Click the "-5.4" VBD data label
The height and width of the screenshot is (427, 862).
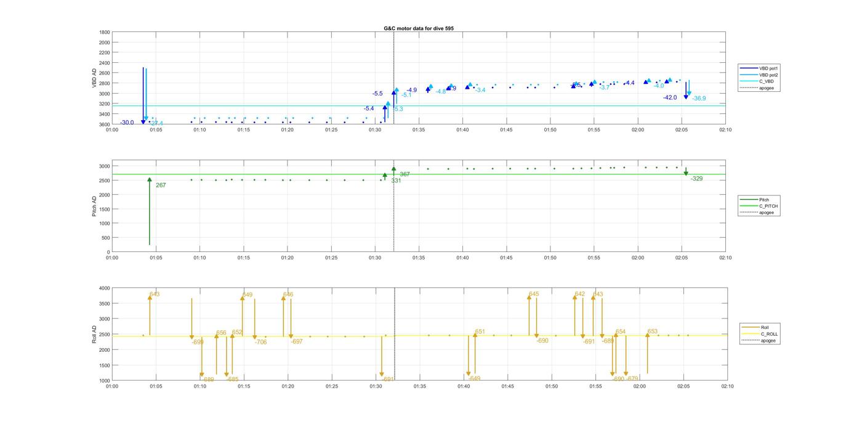pos(369,108)
